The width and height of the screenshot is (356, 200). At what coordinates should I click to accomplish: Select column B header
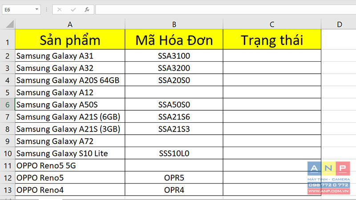click(174, 24)
